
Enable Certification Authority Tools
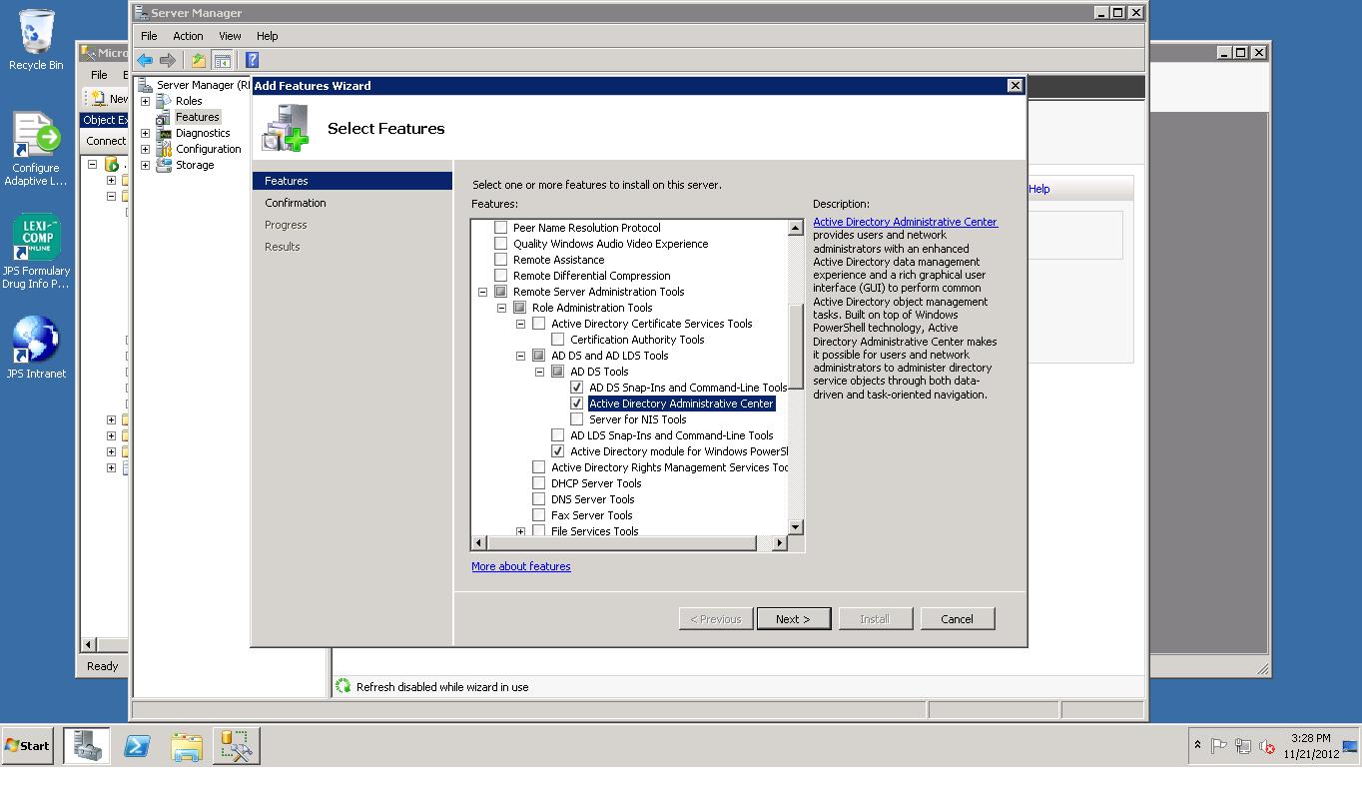pos(558,340)
